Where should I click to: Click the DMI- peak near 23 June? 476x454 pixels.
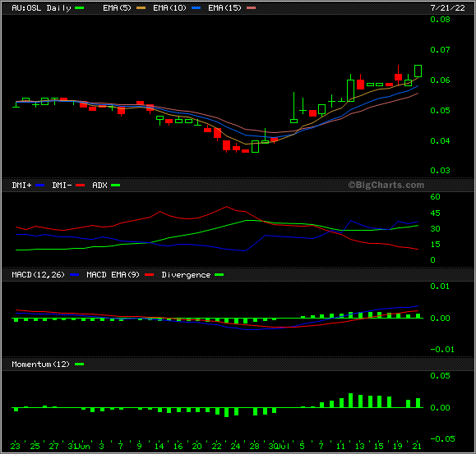[x=226, y=207]
